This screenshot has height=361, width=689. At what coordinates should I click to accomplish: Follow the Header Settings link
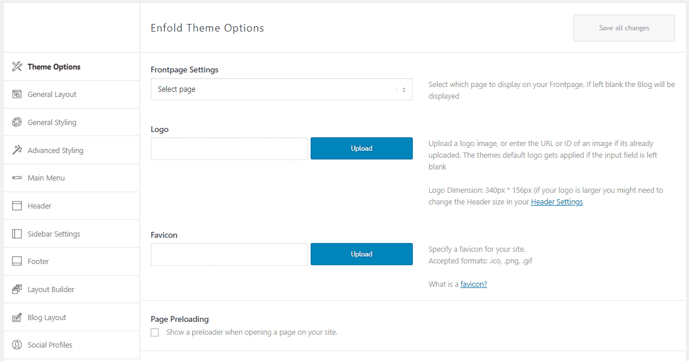(x=556, y=202)
